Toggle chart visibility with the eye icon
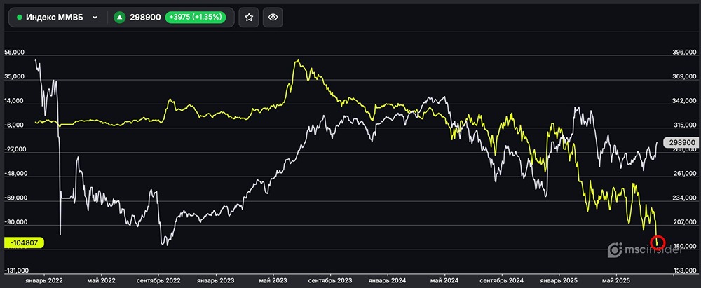Image resolution: width=701 pixels, height=288 pixels. point(273,18)
